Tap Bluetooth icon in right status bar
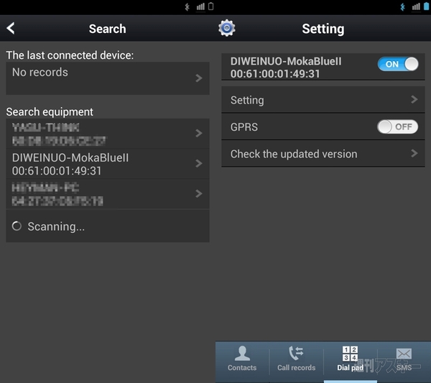Screen dimensions: 431x383 click(403, 7)
